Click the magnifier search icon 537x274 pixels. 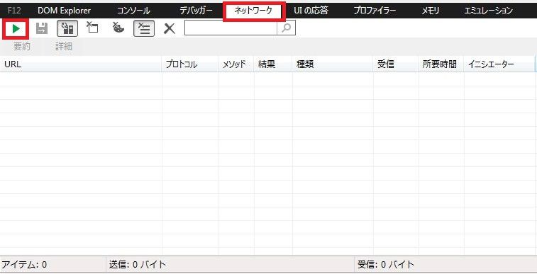(286, 28)
